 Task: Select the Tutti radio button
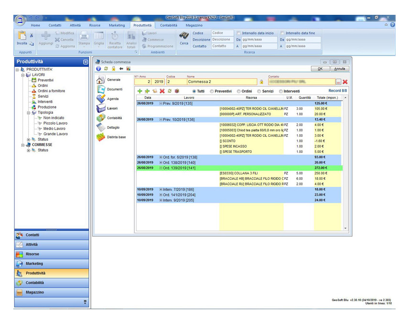(194, 91)
